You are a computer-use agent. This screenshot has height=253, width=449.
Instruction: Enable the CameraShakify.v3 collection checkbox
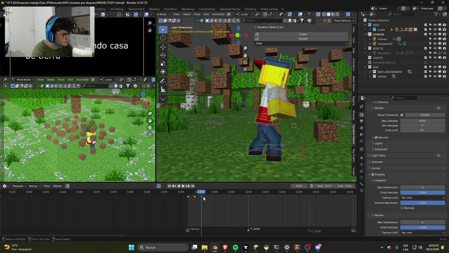click(x=426, y=63)
